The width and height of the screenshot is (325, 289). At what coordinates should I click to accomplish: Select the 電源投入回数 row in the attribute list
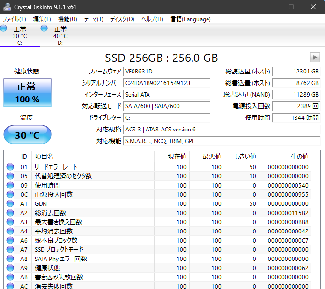158,195
